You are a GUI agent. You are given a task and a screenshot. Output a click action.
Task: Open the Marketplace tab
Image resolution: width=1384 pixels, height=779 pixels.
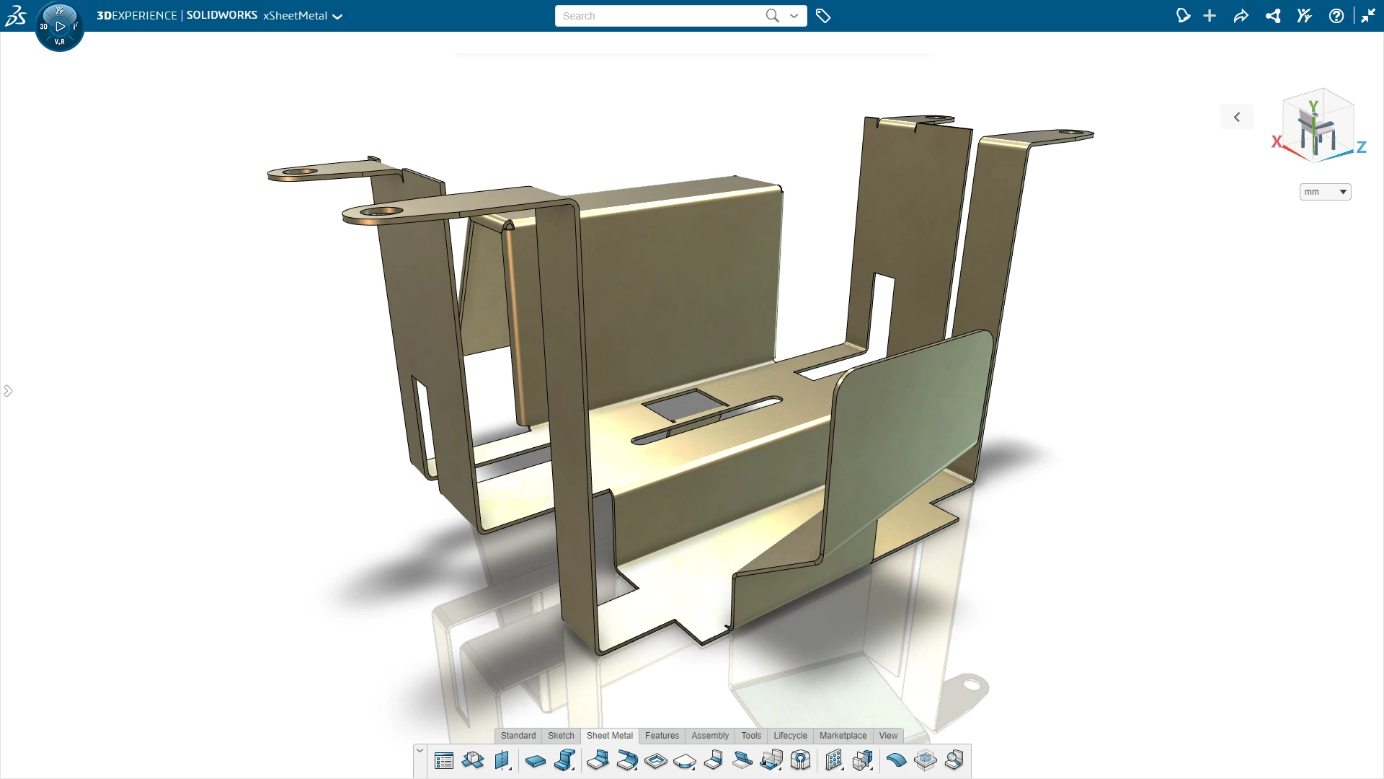(843, 736)
